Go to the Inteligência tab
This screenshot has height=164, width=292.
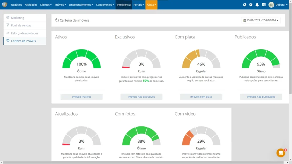[124, 5]
